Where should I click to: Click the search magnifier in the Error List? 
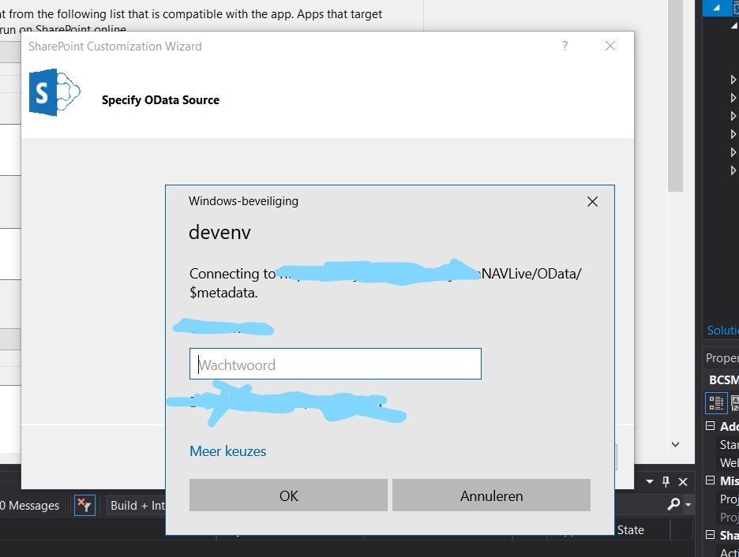(x=673, y=504)
